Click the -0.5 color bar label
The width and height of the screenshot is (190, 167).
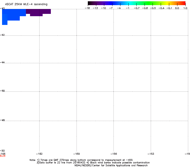(x=153, y=8)
